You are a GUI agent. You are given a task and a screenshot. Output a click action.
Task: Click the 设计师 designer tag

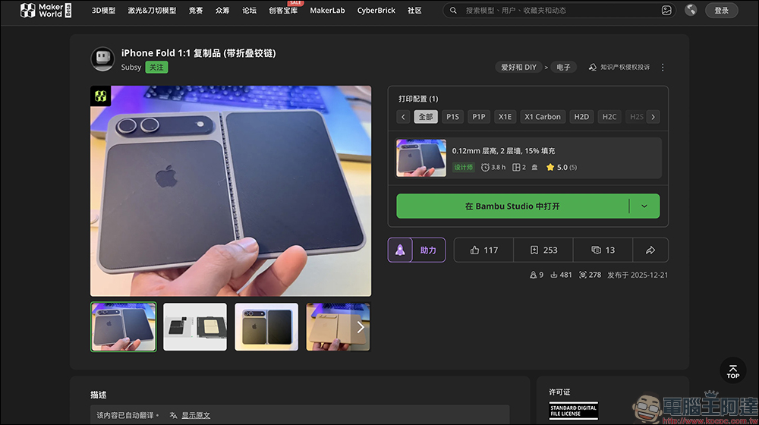coord(463,168)
